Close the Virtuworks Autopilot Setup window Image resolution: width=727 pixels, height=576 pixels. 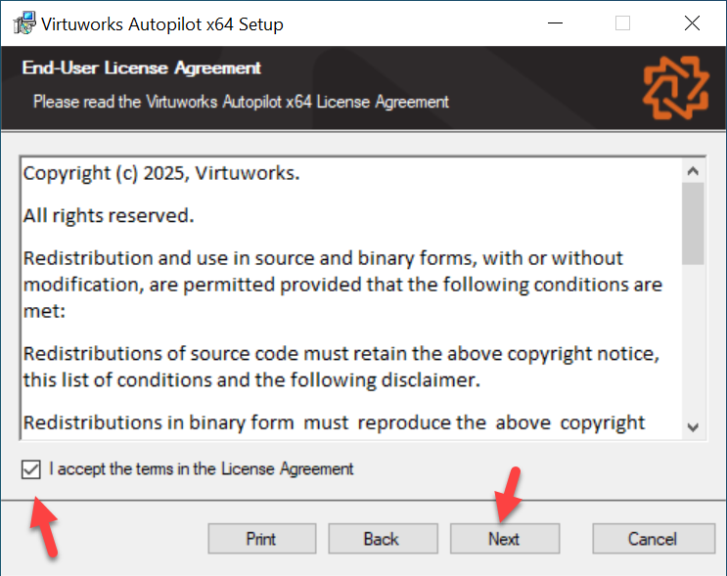coord(692,23)
